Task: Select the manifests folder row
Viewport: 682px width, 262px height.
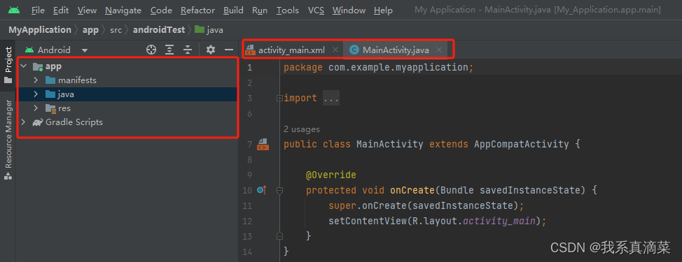Action: (127, 80)
